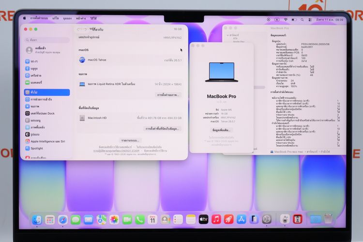Open the Phone app from the Dock
The width and height of the screenshot is (363, 242).
tap(139, 220)
